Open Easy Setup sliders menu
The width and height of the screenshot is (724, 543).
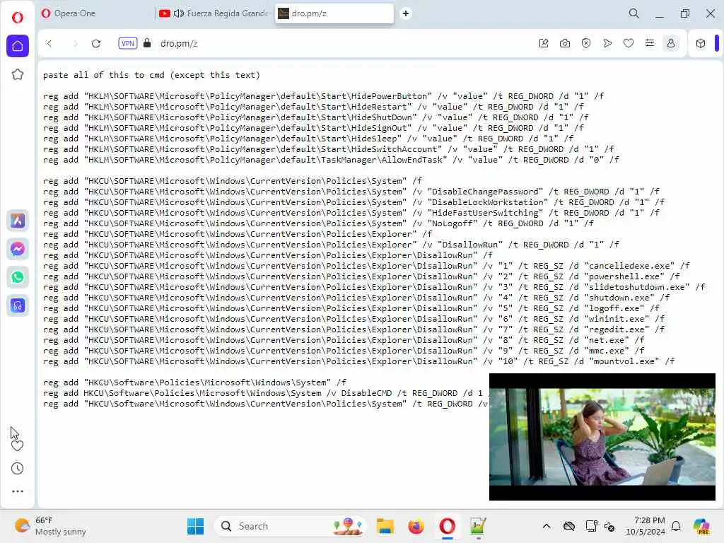pos(650,43)
